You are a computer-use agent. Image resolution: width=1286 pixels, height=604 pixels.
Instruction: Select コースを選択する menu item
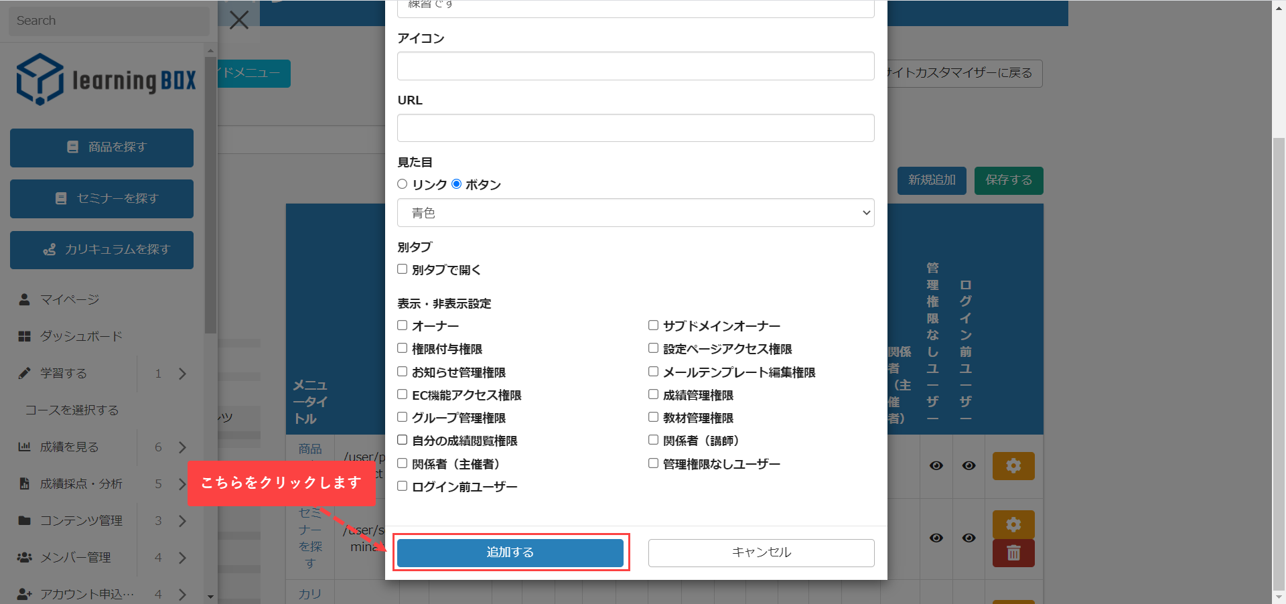pyautogui.click(x=72, y=410)
